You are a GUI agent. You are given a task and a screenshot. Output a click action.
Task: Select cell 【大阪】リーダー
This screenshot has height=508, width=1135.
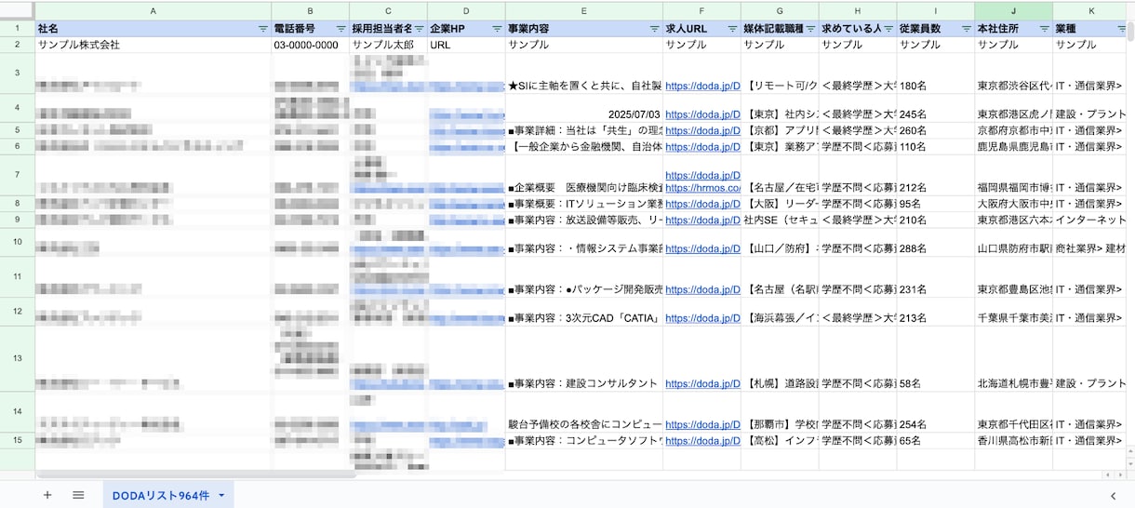click(780, 204)
